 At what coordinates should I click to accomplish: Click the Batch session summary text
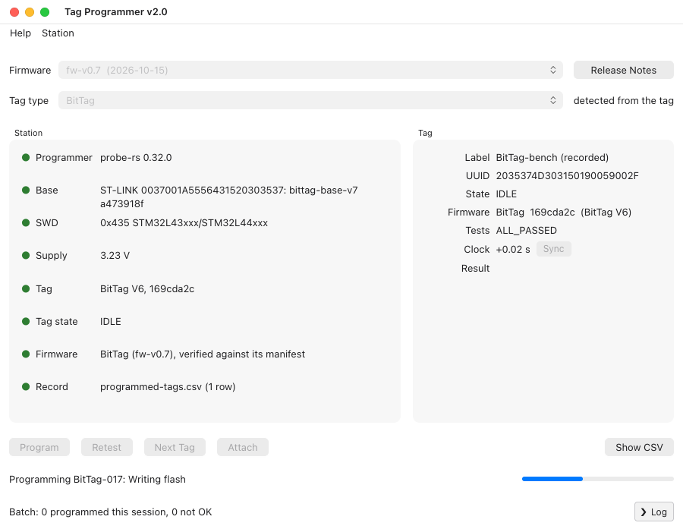[x=111, y=512]
